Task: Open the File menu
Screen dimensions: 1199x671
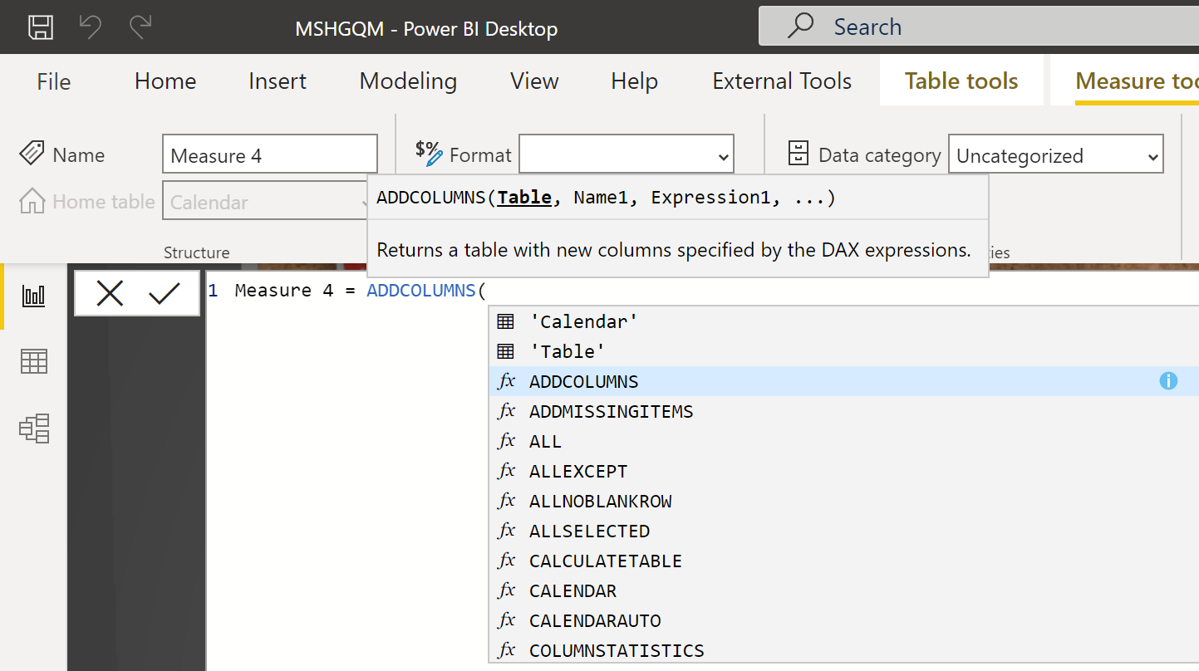Action: [54, 81]
